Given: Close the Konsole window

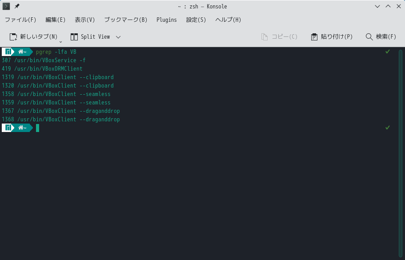Looking at the screenshot, I should pyautogui.click(x=398, y=7).
